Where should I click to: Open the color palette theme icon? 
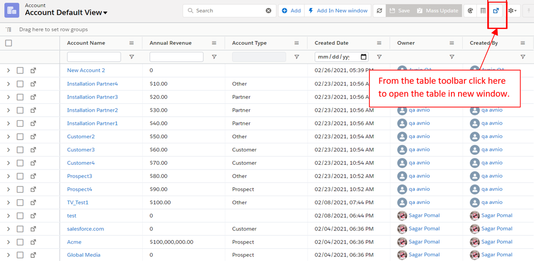[x=471, y=10]
